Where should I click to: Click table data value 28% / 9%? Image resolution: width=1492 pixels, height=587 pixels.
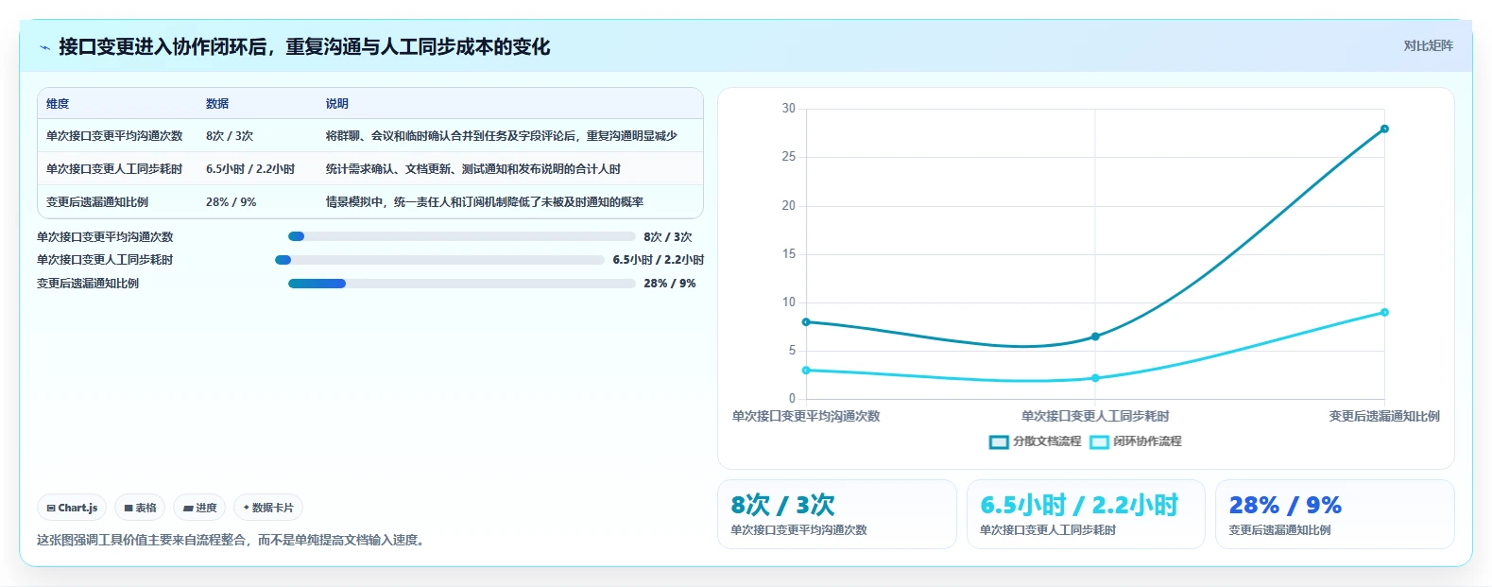coord(231,202)
